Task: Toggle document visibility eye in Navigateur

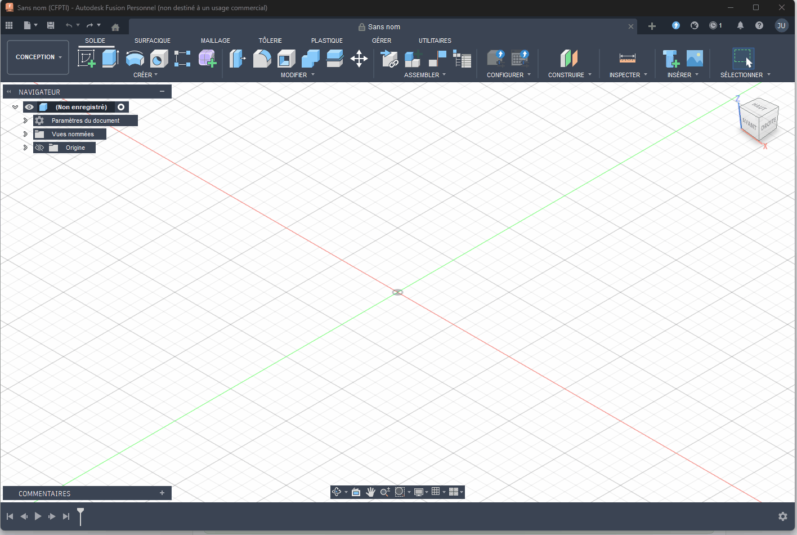Action: click(29, 106)
